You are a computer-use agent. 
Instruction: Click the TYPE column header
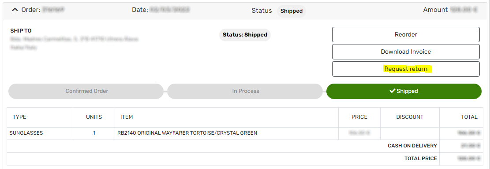[x=19, y=117]
